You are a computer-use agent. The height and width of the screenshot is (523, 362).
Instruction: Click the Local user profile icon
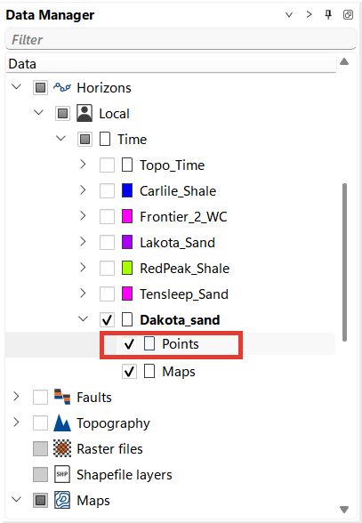tap(84, 114)
